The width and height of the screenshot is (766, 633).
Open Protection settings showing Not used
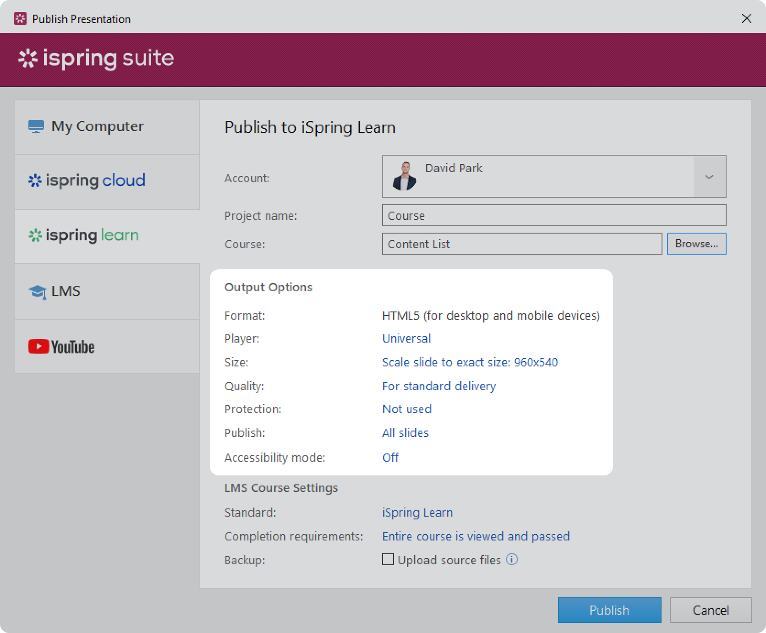pos(407,409)
